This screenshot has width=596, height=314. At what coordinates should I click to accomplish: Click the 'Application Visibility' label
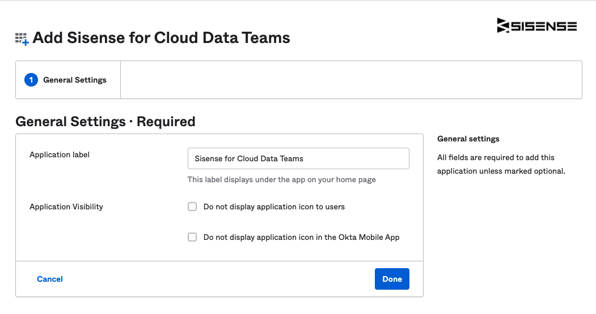tap(66, 207)
